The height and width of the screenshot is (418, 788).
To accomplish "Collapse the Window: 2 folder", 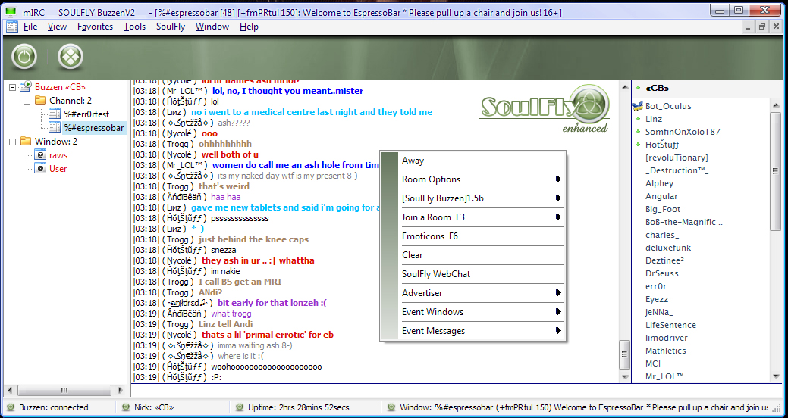I will tap(12, 142).
